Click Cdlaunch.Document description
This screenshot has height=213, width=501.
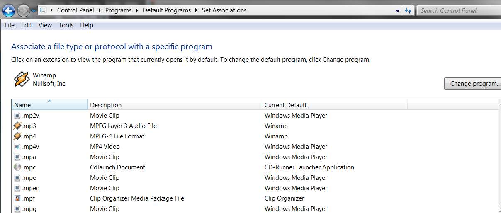coord(118,167)
